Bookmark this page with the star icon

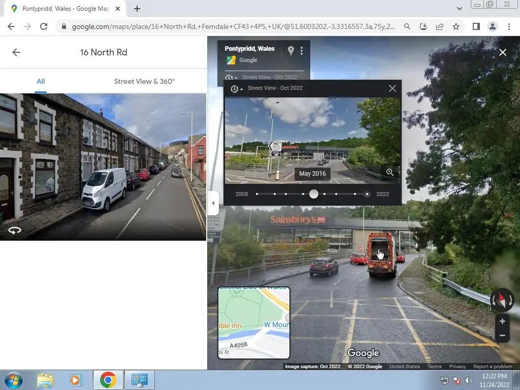(456, 26)
